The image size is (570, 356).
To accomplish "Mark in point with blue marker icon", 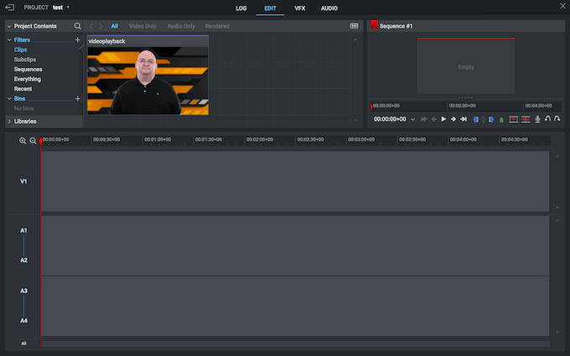I will pos(476,119).
